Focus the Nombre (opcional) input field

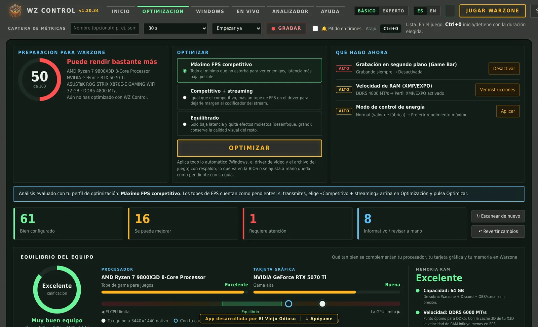[x=105, y=28]
